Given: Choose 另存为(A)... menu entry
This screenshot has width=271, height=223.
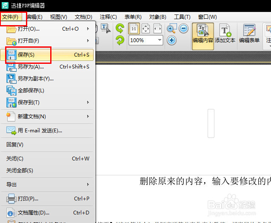Looking at the screenshot, I should (47, 67).
